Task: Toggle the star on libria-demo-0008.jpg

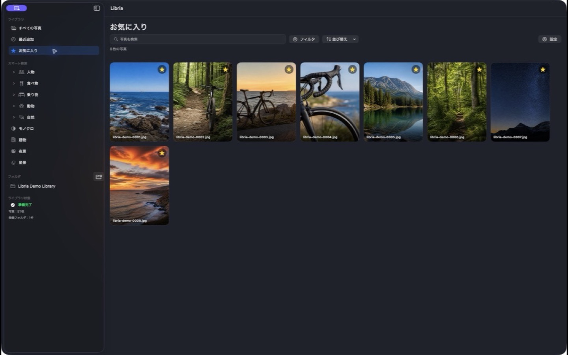Action: [162, 153]
